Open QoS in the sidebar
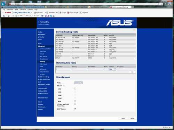 tap(39, 82)
